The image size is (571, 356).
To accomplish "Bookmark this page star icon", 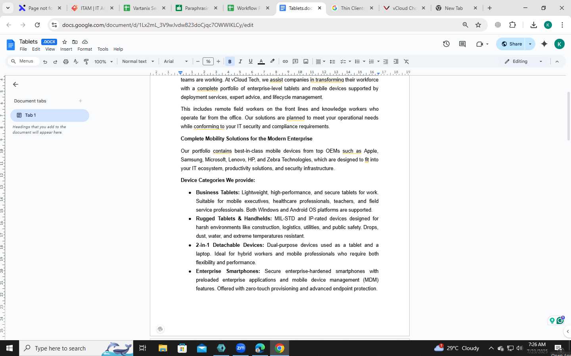I will coord(478,25).
